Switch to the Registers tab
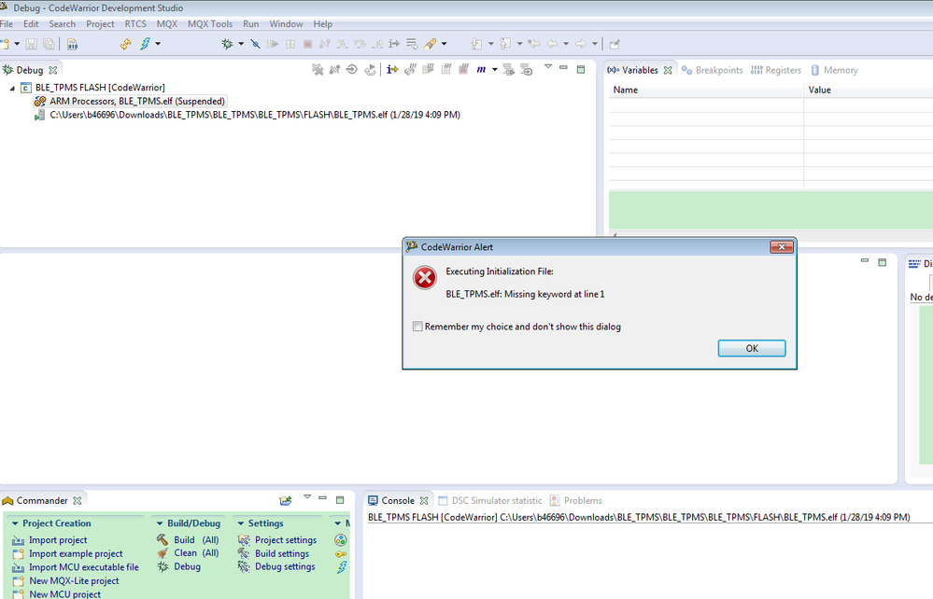Image resolution: width=933 pixels, height=599 pixels. [x=776, y=70]
